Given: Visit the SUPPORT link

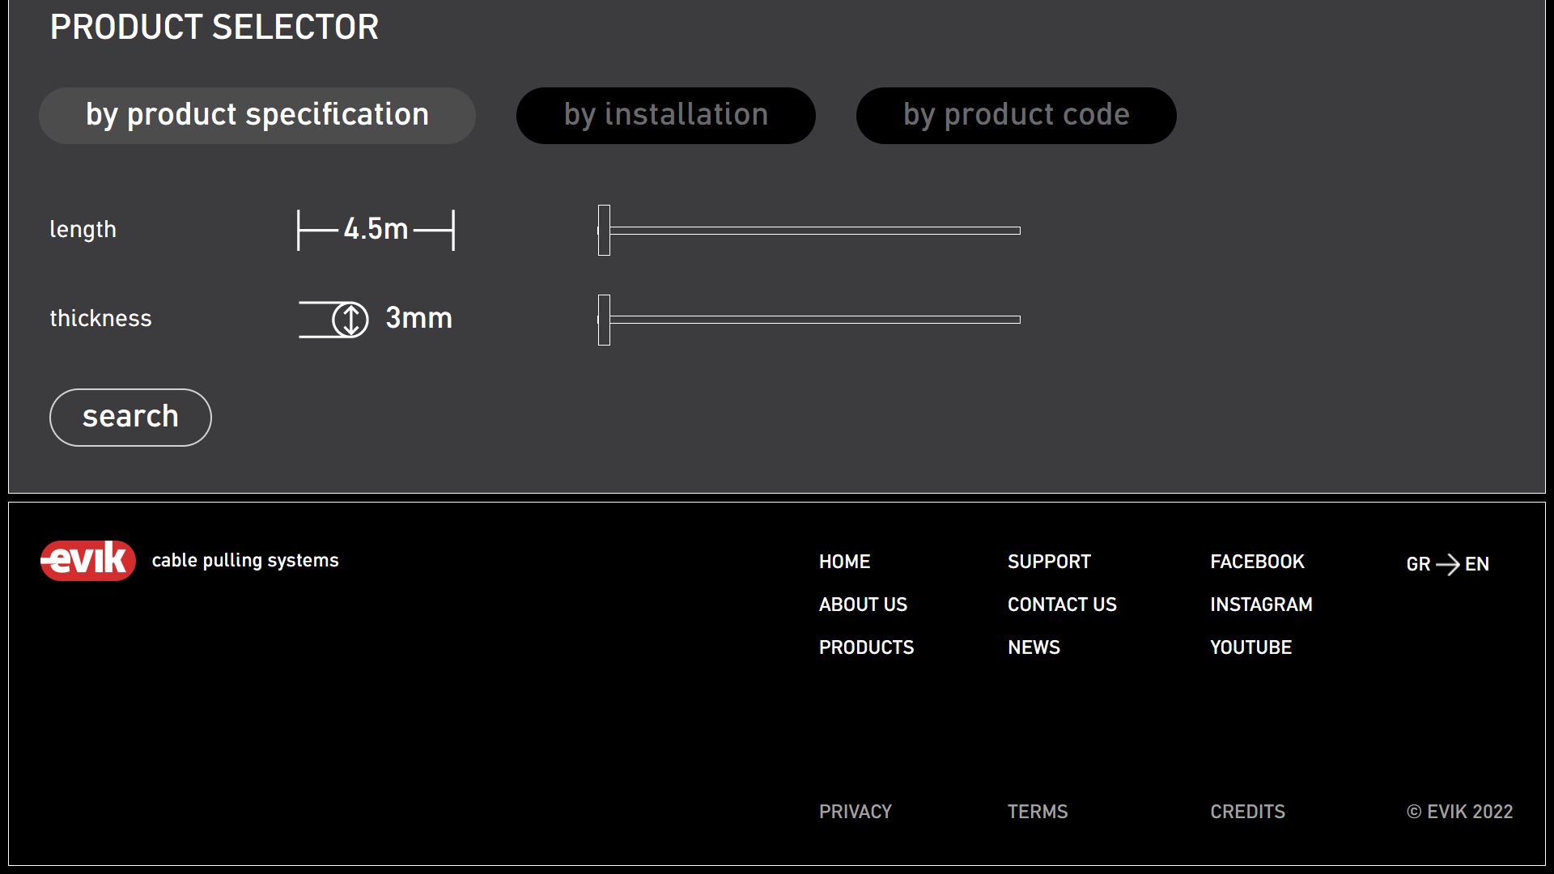Looking at the screenshot, I should tap(1049, 562).
